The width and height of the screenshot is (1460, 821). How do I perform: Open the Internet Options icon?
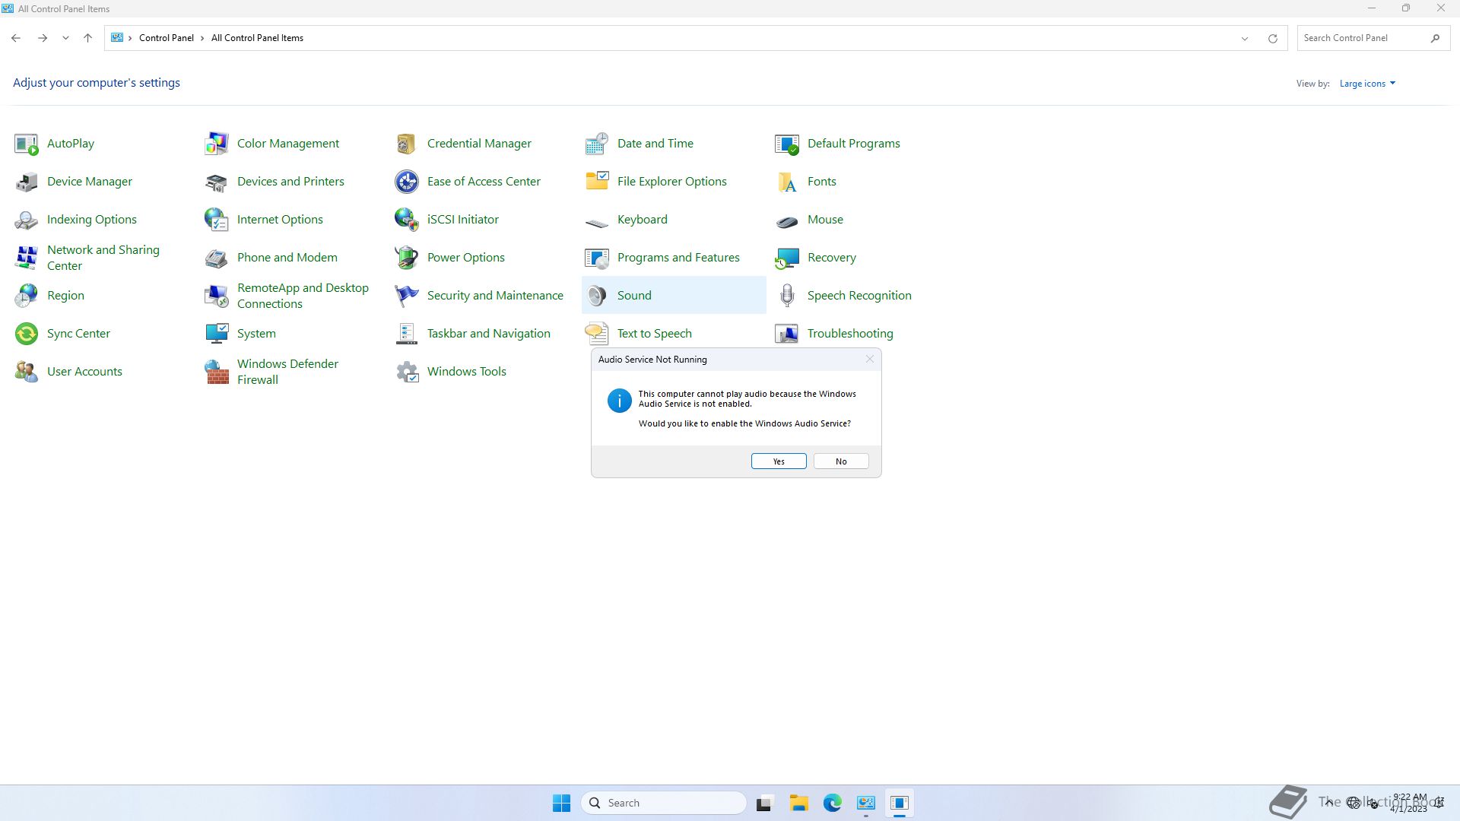coord(217,220)
